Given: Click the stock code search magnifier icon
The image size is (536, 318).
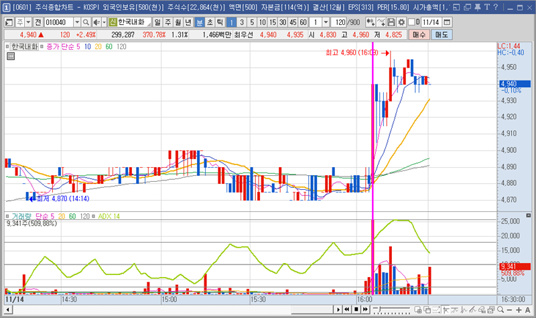Looking at the screenshot, I should (x=86, y=22).
